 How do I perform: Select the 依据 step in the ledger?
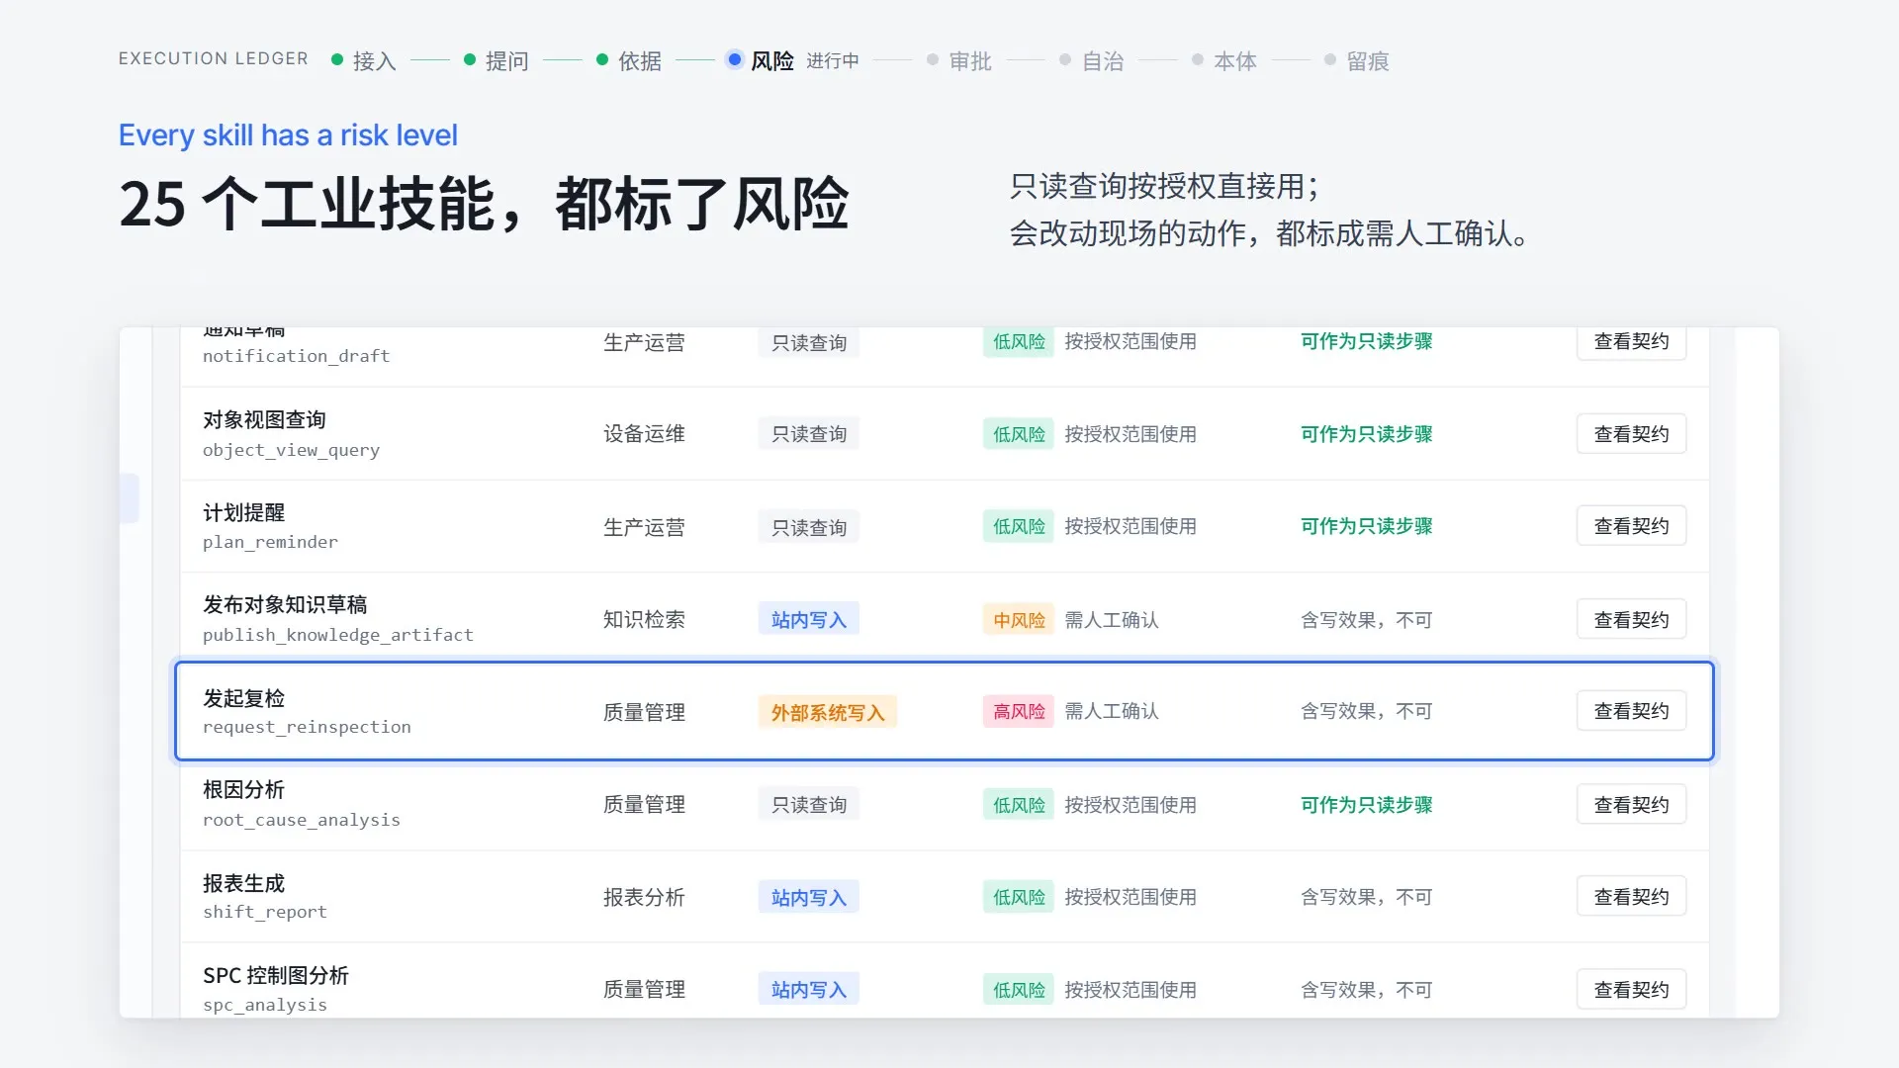click(629, 60)
